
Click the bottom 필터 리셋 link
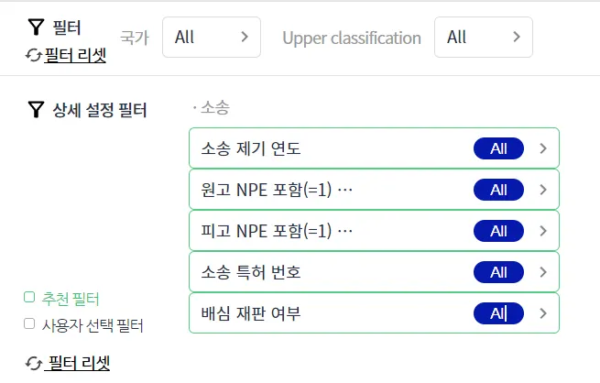point(79,363)
